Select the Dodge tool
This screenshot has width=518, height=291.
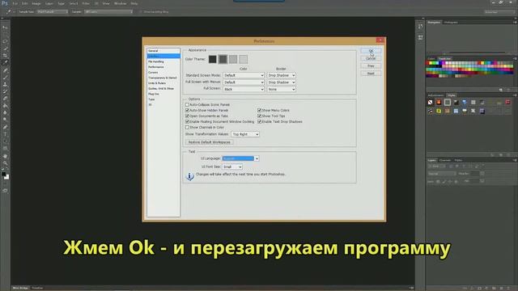coord(5,120)
